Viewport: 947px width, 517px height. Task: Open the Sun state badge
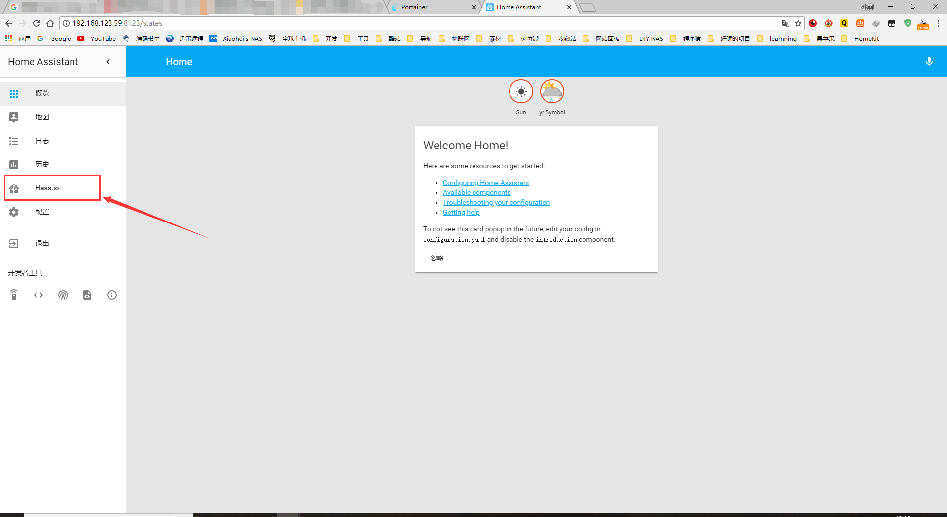pyautogui.click(x=521, y=92)
